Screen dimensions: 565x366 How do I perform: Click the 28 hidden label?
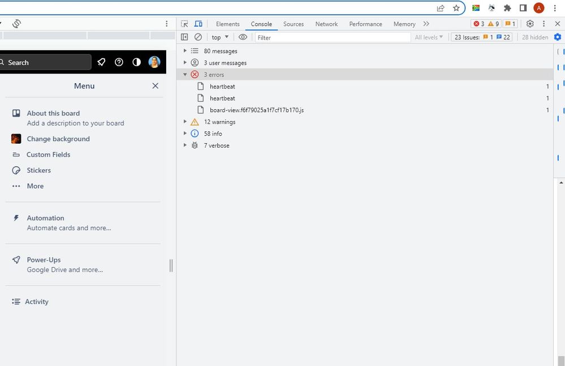click(534, 37)
